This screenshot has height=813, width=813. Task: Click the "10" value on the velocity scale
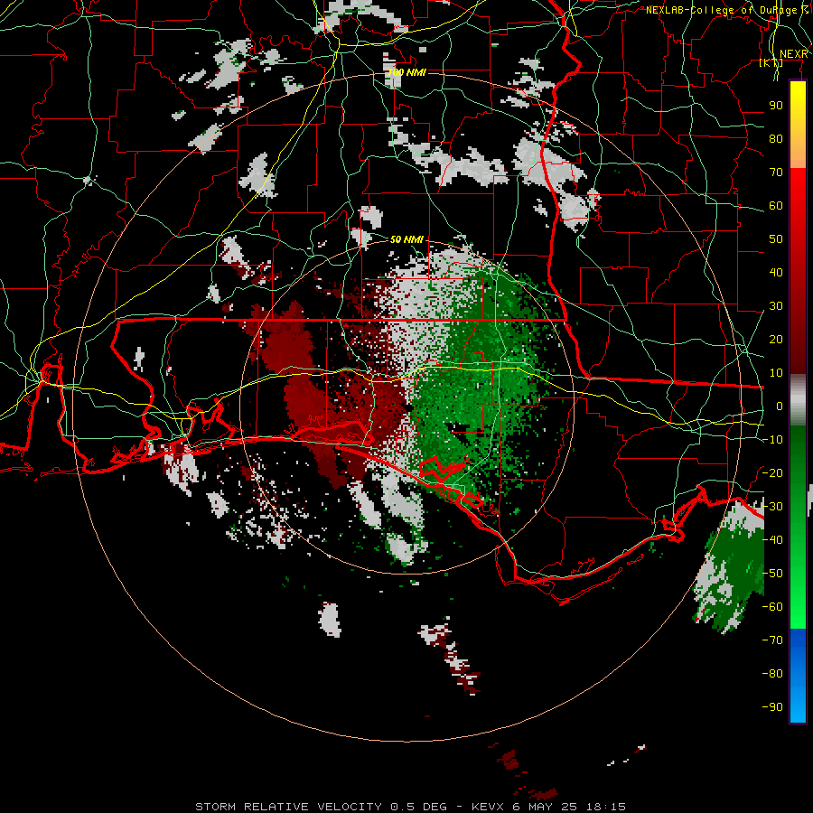coord(776,373)
